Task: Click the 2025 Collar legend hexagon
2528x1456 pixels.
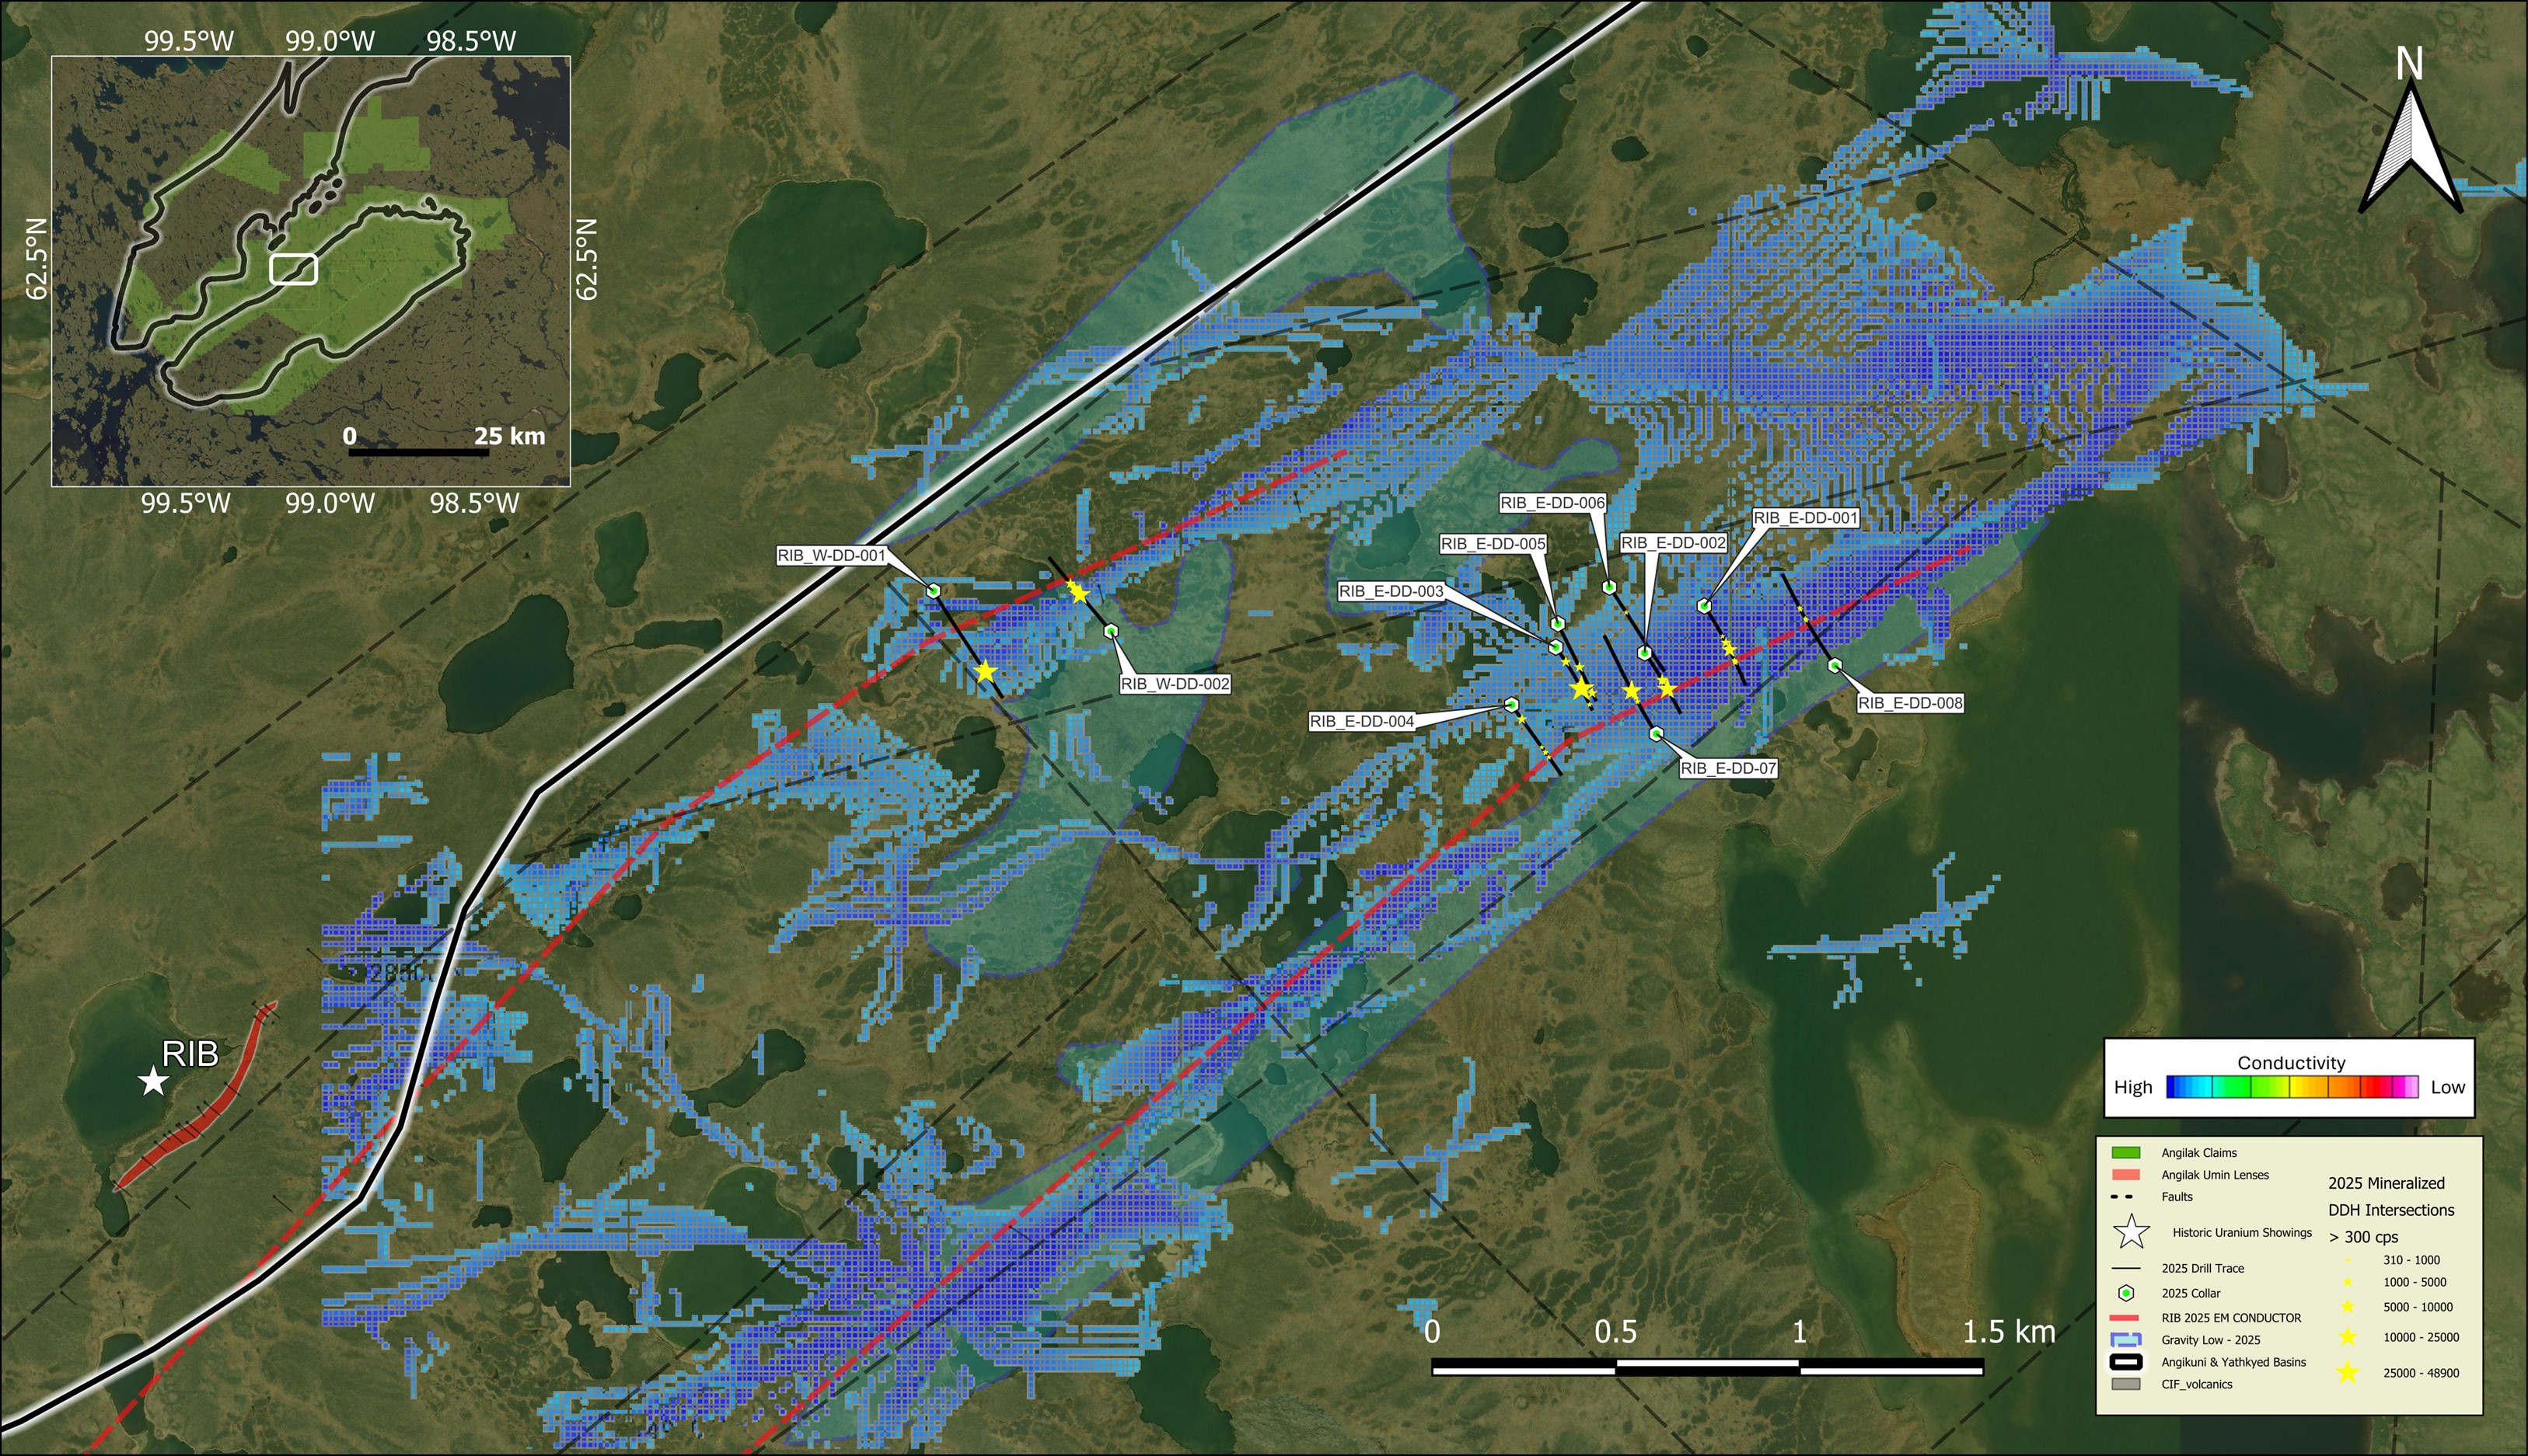Action: point(2127,1293)
